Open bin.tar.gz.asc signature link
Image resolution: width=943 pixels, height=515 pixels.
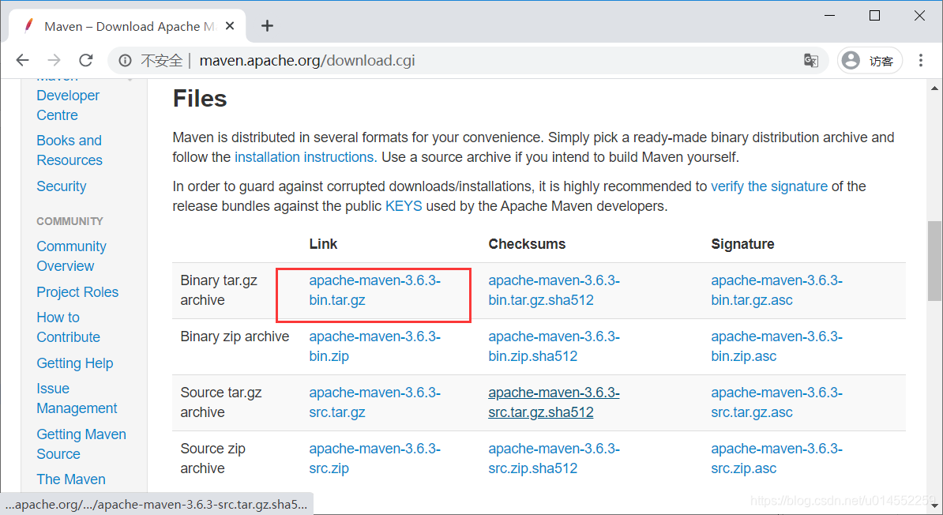coord(776,291)
